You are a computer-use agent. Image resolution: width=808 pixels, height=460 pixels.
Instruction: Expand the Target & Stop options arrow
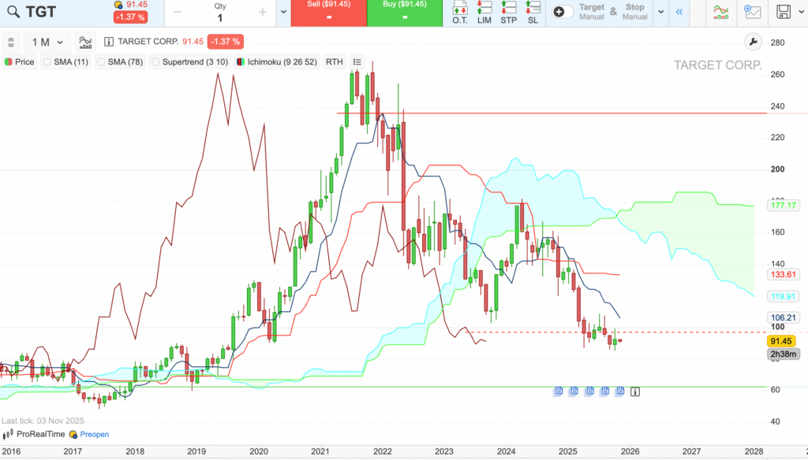coord(660,13)
